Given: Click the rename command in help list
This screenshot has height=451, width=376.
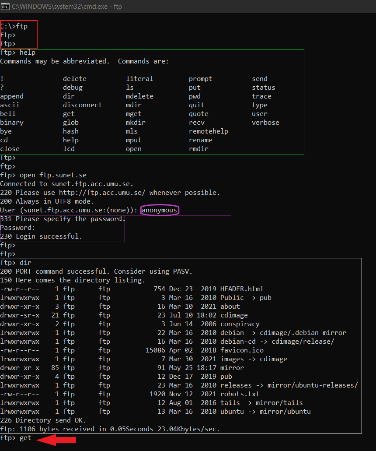Looking at the screenshot, I should [x=201, y=140].
